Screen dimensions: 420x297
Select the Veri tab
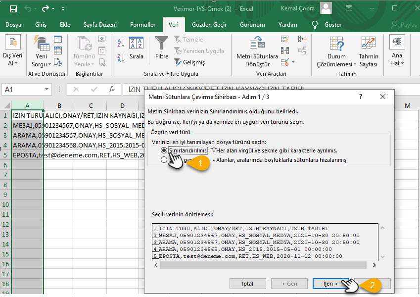174,25
